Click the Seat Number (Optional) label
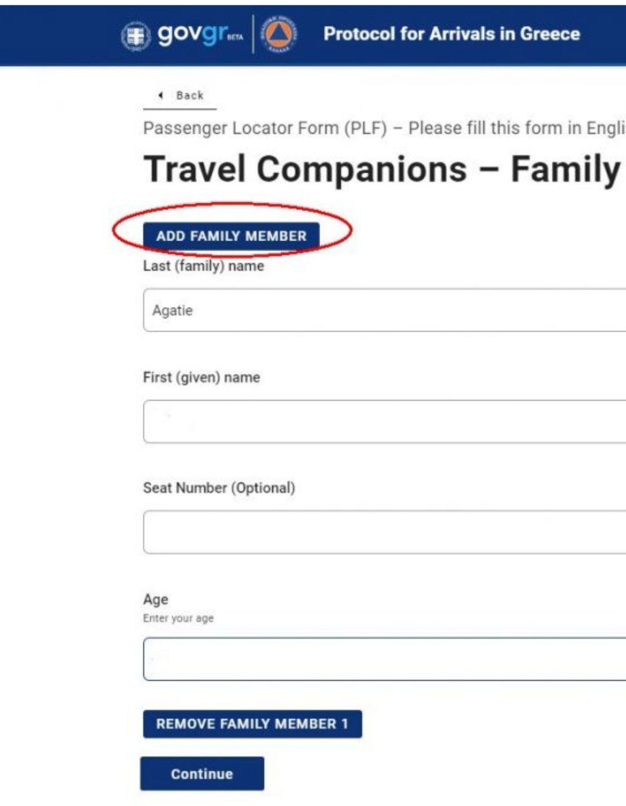This screenshot has height=806, width=626. 219,488
